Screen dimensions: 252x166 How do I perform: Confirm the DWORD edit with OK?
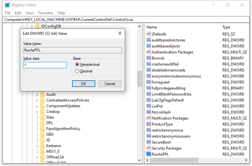[83, 84]
